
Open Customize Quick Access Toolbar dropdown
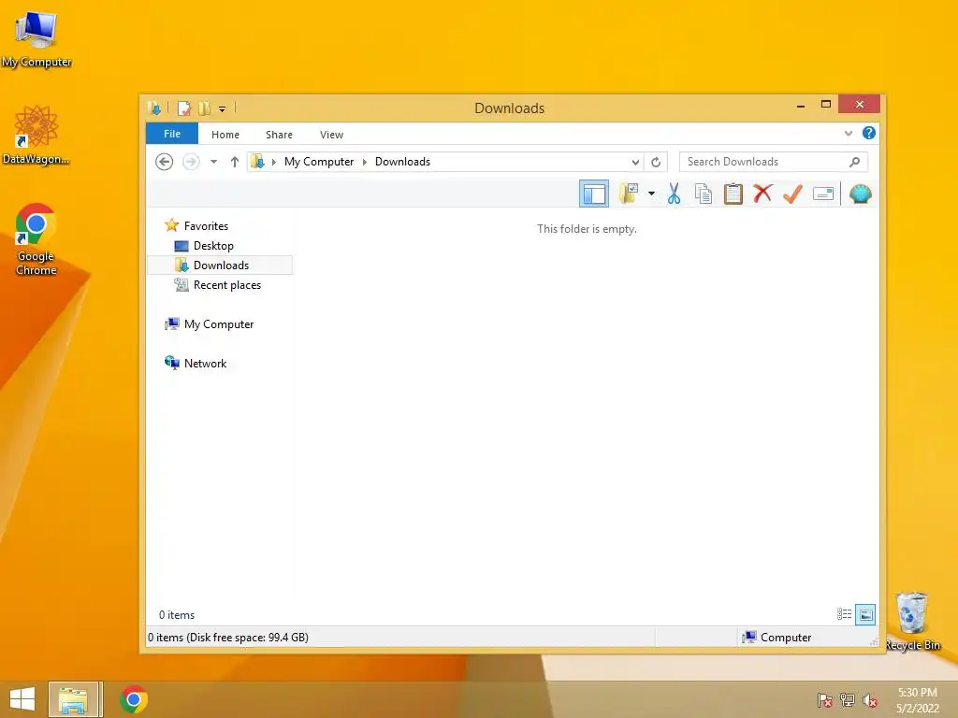click(x=222, y=109)
